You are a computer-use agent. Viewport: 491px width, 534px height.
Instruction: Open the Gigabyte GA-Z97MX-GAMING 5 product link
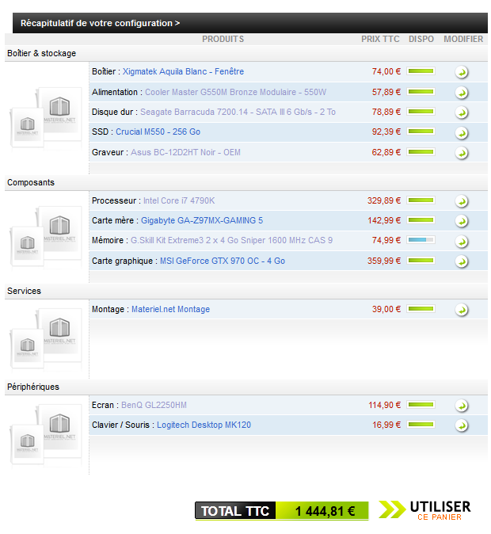(x=201, y=220)
